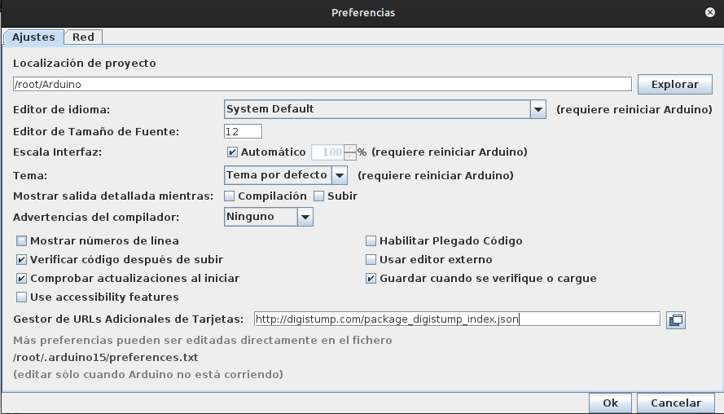Enable detailed output for Compilación

pos(230,196)
